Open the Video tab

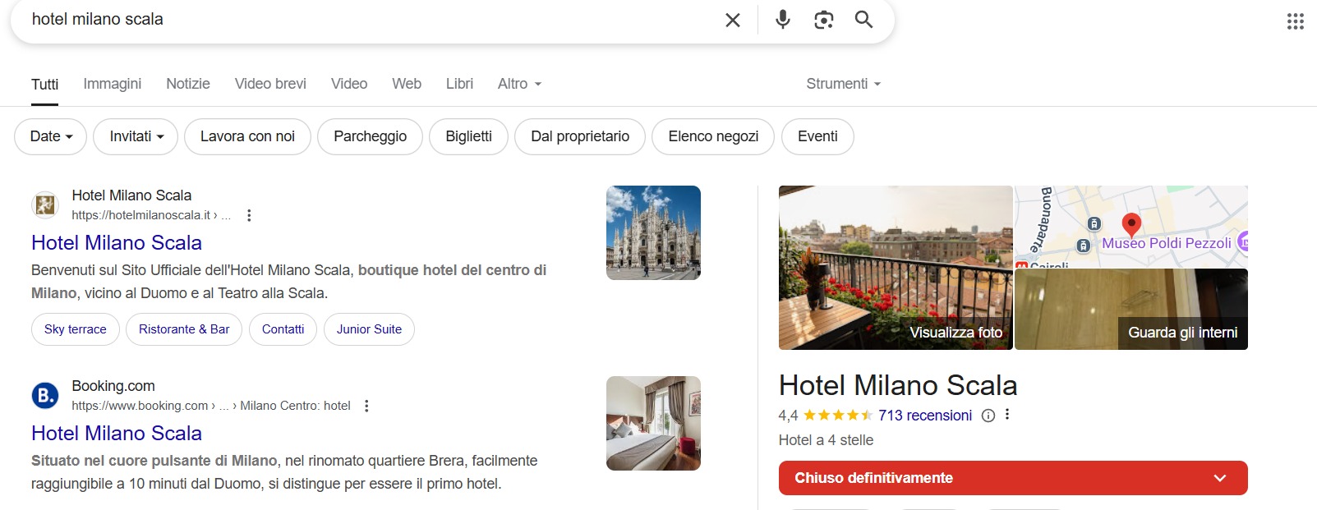coord(349,84)
